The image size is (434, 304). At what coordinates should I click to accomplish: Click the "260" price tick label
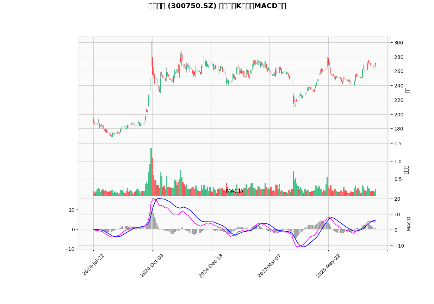pos(399,71)
